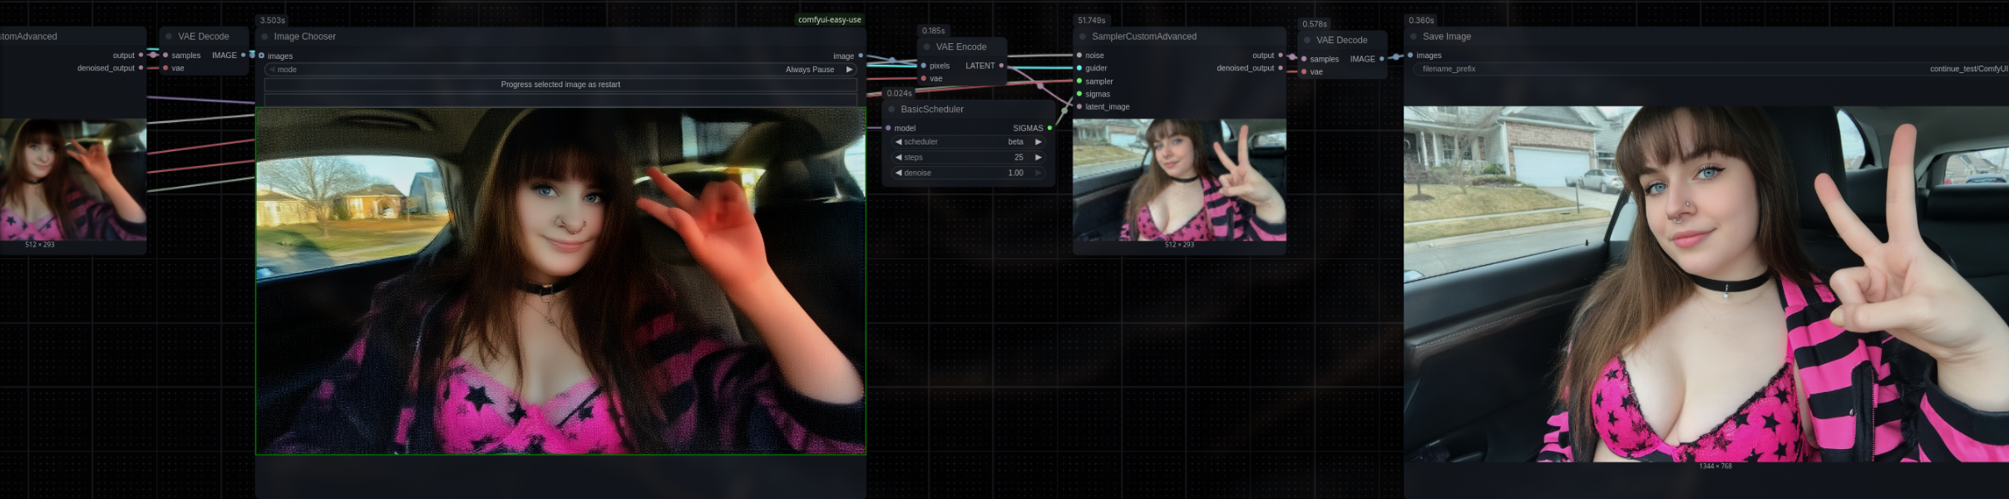Screen dimensions: 2009x499
Task: Click the 0.578s timing badge above VAE Decode
Action: pyautogui.click(x=1315, y=24)
